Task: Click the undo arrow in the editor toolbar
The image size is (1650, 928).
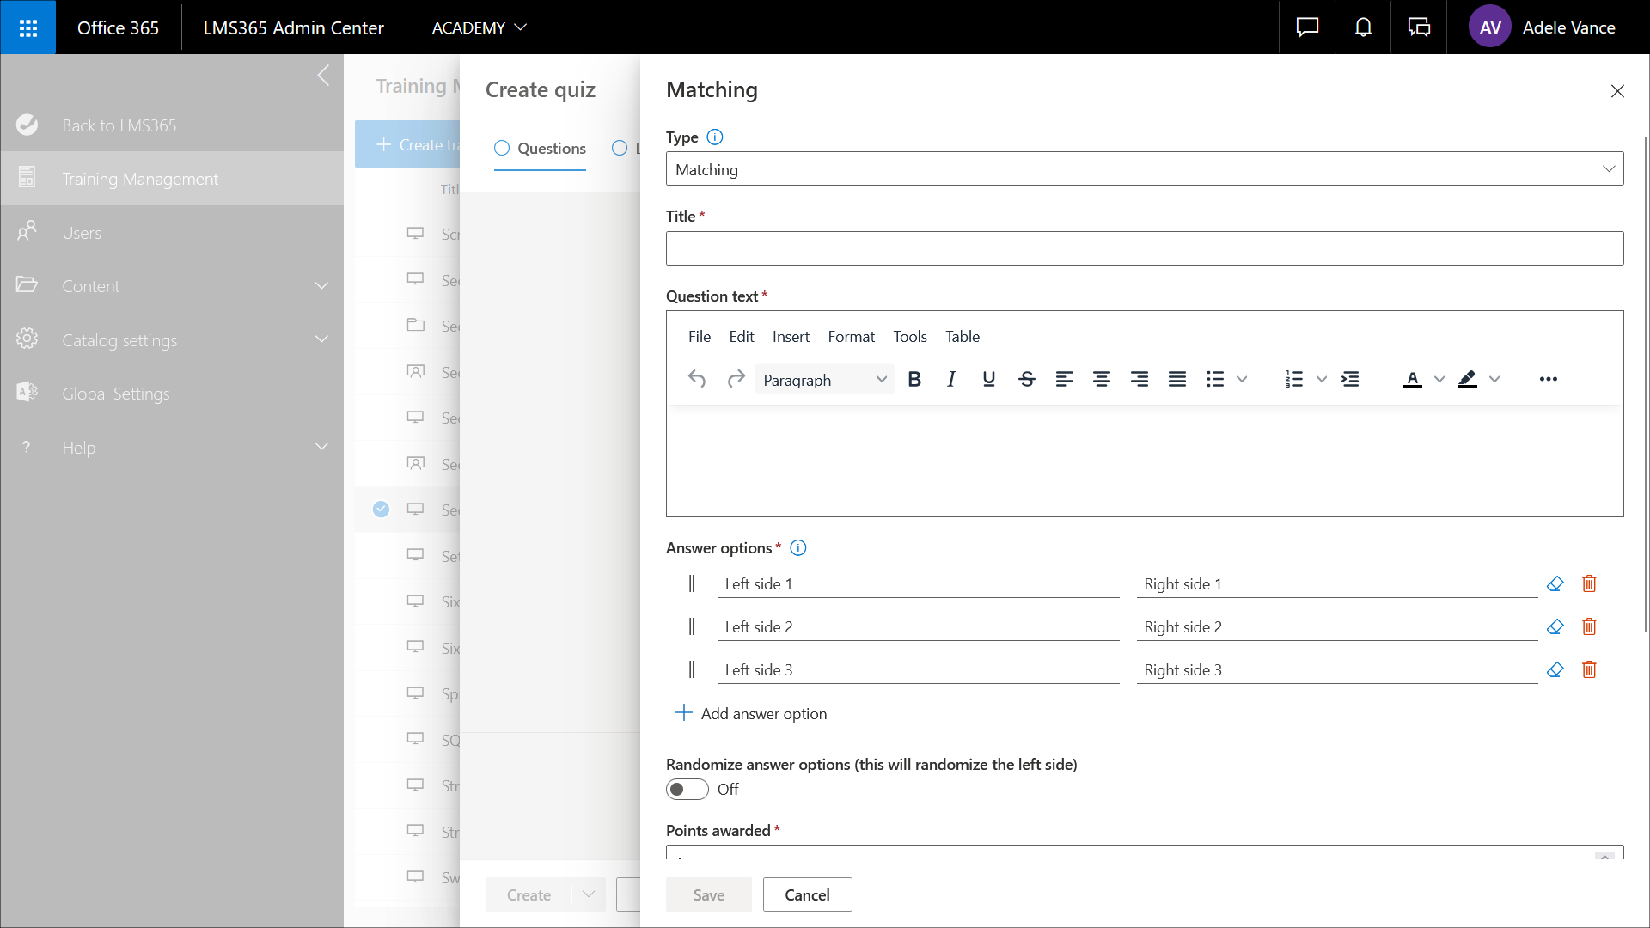Action: click(697, 379)
